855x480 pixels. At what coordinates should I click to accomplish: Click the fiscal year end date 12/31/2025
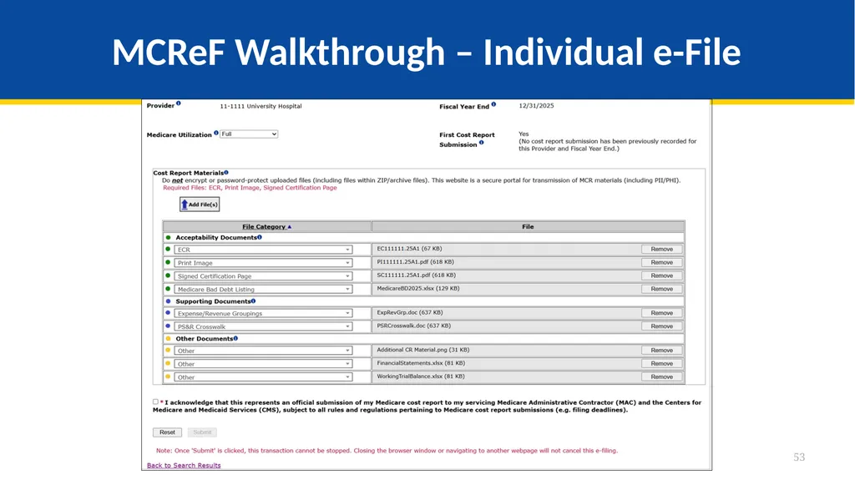[x=536, y=106]
